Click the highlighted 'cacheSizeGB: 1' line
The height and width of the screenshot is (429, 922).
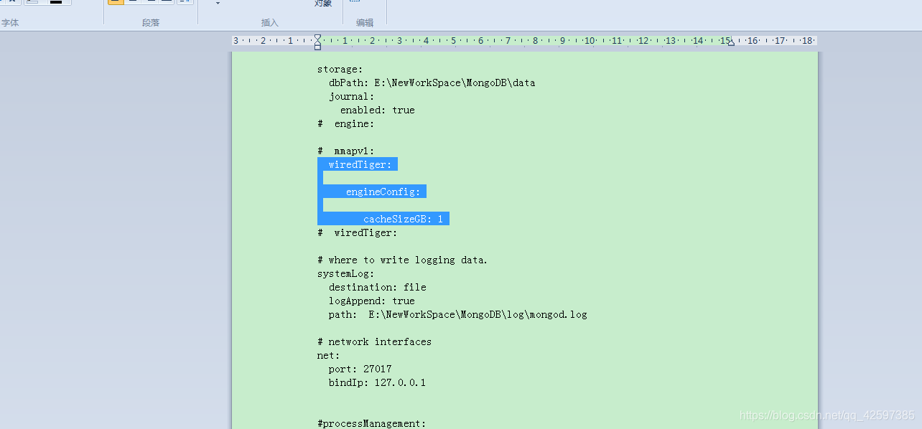(404, 219)
